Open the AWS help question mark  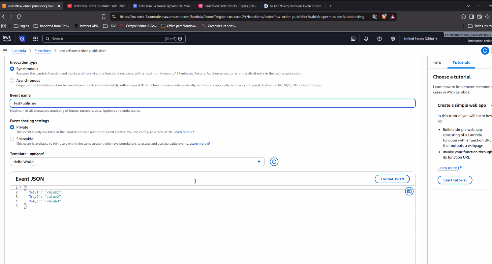pyautogui.click(x=379, y=39)
